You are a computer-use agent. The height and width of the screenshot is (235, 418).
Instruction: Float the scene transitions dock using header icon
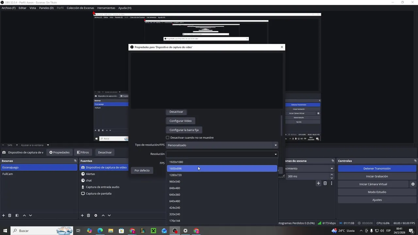click(x=333, y=161)
